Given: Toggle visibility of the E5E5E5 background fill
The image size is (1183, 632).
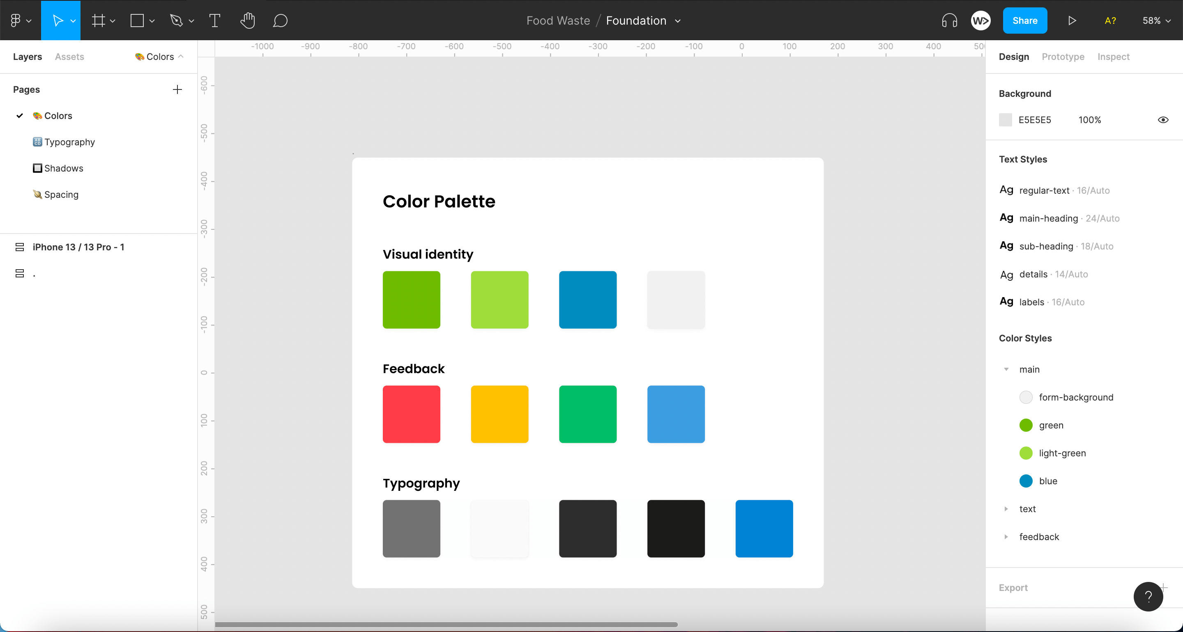Looking at the screenshot, I should click(x=1163, y=120).
